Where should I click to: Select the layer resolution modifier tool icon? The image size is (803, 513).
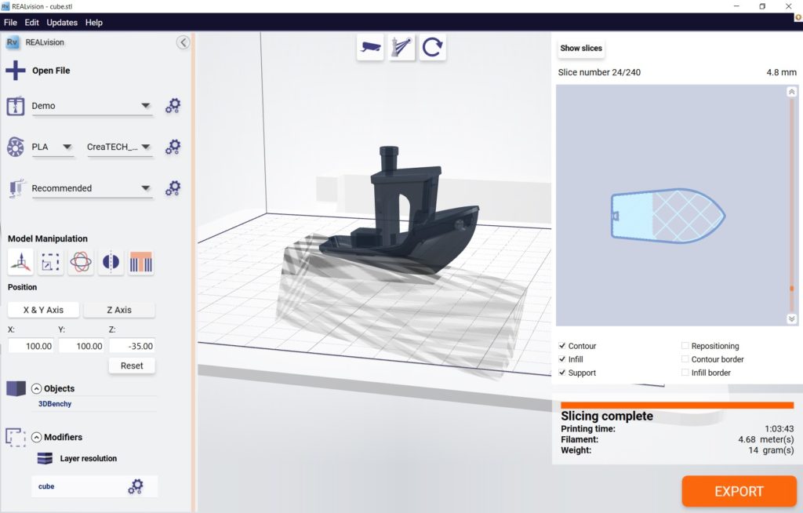(x=141, y=262)
